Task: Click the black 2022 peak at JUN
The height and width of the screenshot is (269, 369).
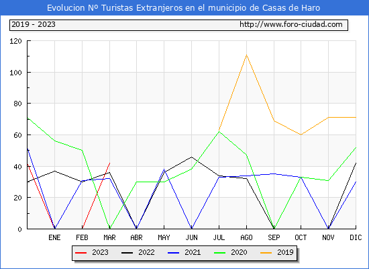Action: (192, 157)
